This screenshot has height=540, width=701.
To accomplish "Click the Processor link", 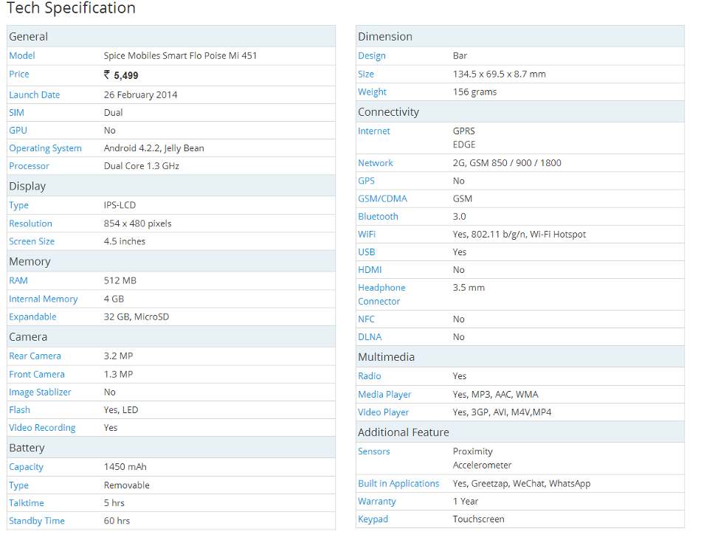I will [29, 166].
